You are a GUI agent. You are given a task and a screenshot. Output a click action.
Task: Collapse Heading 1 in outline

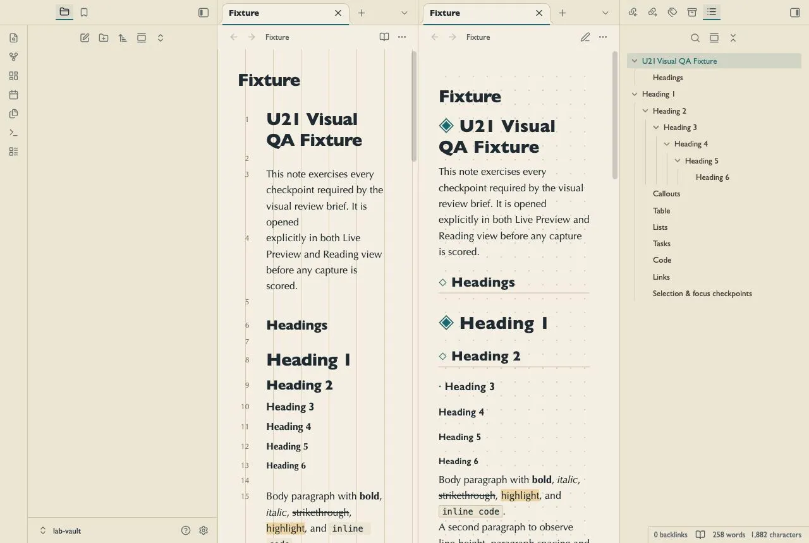pyautogui.click(x=635, y=94)
